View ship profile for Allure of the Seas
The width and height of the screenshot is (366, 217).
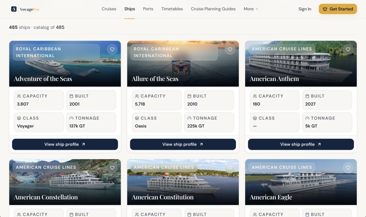tap(183, 144)
